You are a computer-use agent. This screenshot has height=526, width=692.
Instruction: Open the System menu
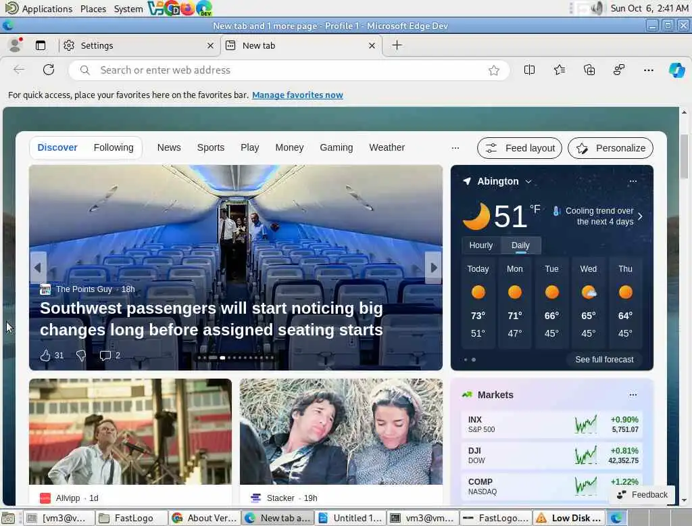128,8
